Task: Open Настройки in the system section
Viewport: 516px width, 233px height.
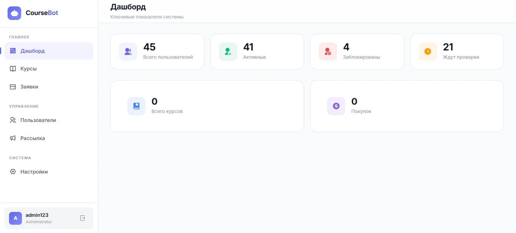Action: tap(49, 172)
